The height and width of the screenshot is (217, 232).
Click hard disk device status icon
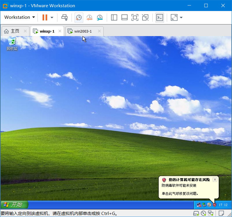point(196,214)
